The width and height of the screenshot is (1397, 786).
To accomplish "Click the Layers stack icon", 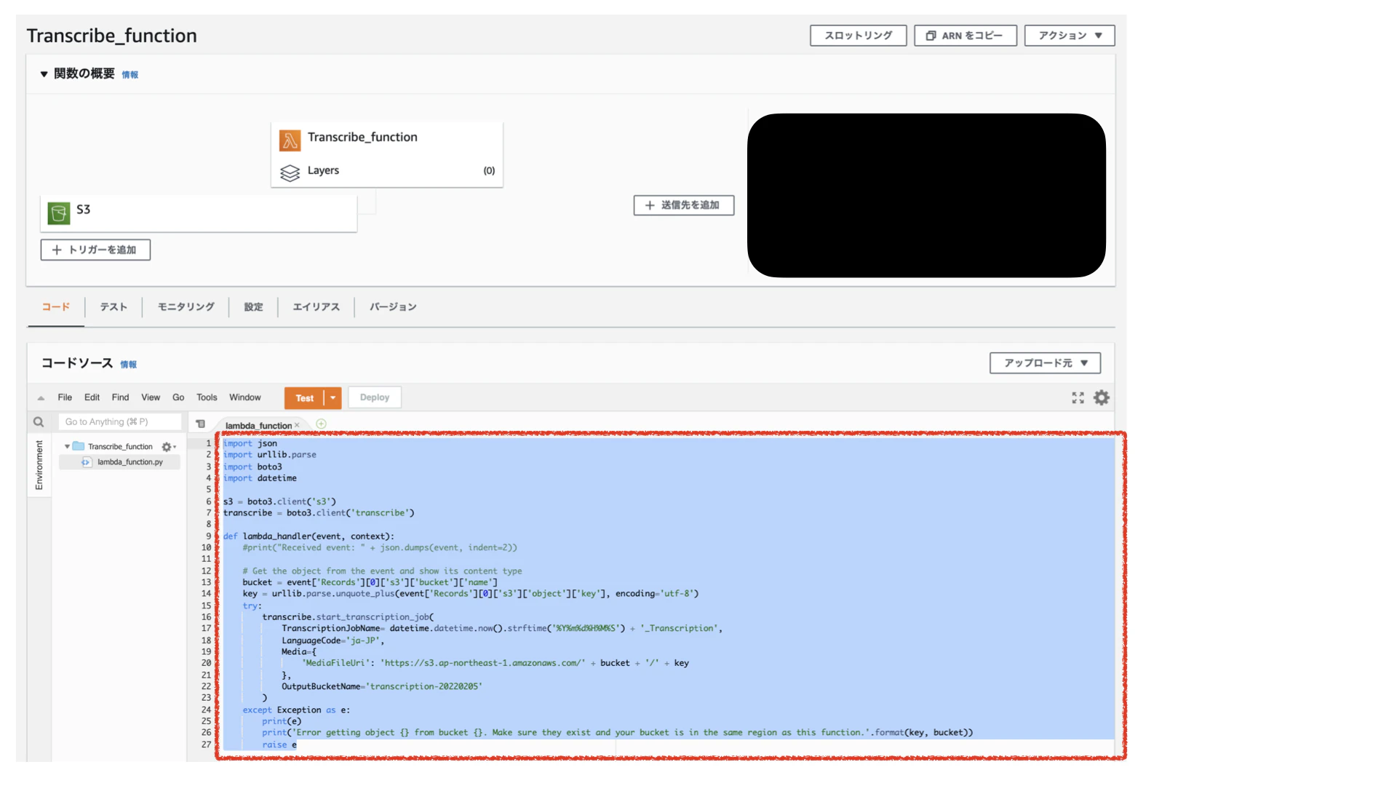I will [290, 173].
